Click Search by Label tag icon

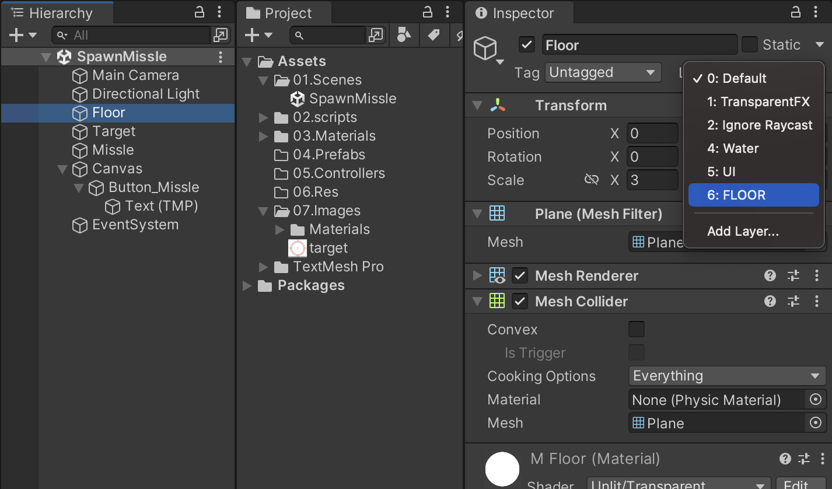434,36
